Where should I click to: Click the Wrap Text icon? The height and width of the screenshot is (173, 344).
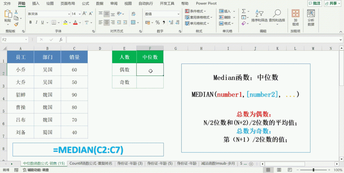point(134,14)
